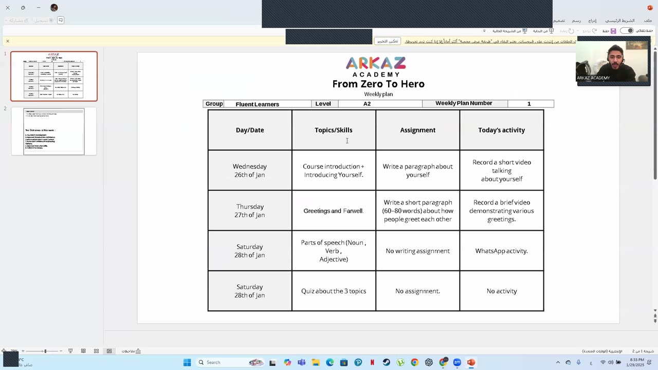Click the zoom out minus button
This screenshot has height=370, width=658.
tap(61, 351)
